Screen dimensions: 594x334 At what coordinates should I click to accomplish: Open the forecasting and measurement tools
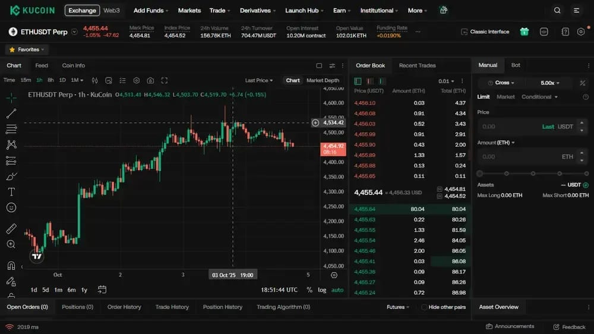pyautogui.click(x=11, y=160)
